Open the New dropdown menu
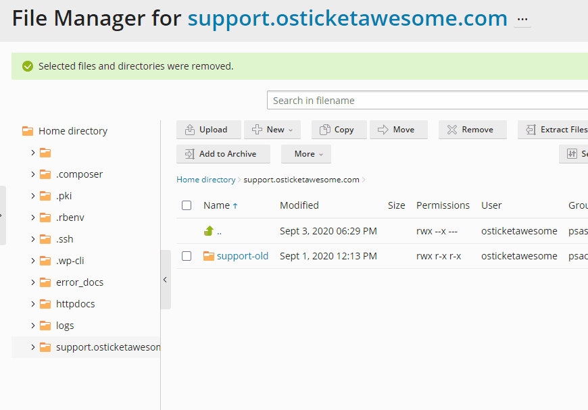The width and height of the screenshot is (588, 410). pyautogui.click(x=272, y=130)
